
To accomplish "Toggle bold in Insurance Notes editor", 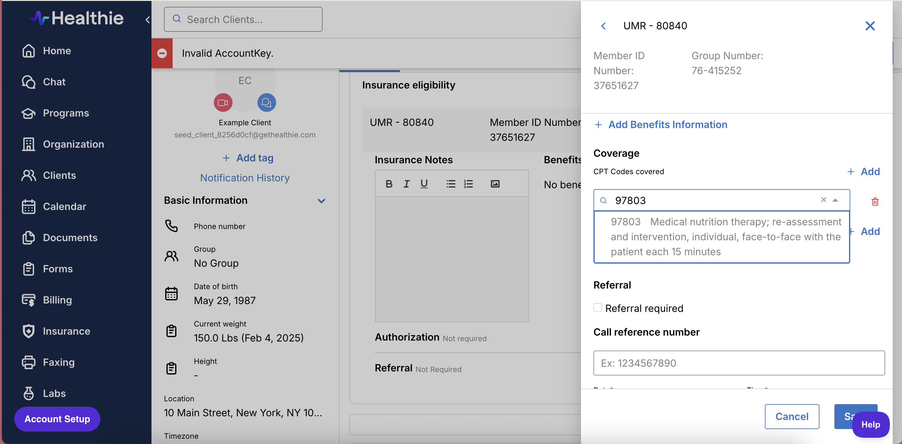I will coord(389,184).
